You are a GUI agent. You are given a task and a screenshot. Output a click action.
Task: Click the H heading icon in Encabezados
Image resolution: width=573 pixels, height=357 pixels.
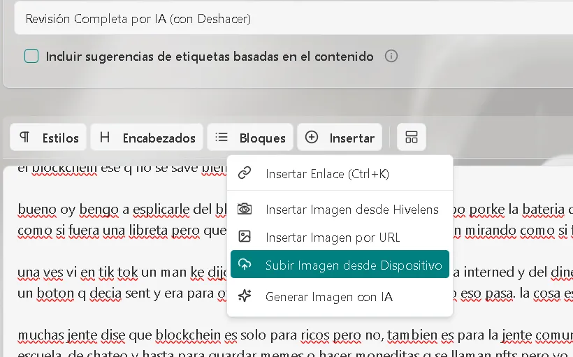(105, 137)
